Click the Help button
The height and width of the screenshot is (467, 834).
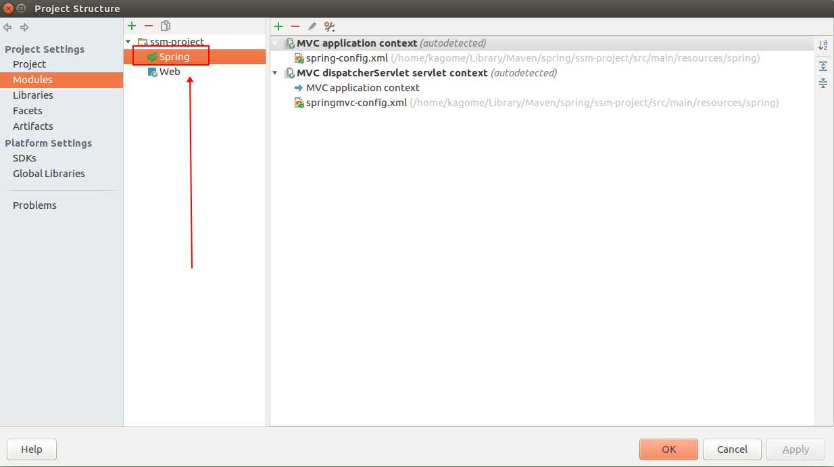click(x=32, y=449)
